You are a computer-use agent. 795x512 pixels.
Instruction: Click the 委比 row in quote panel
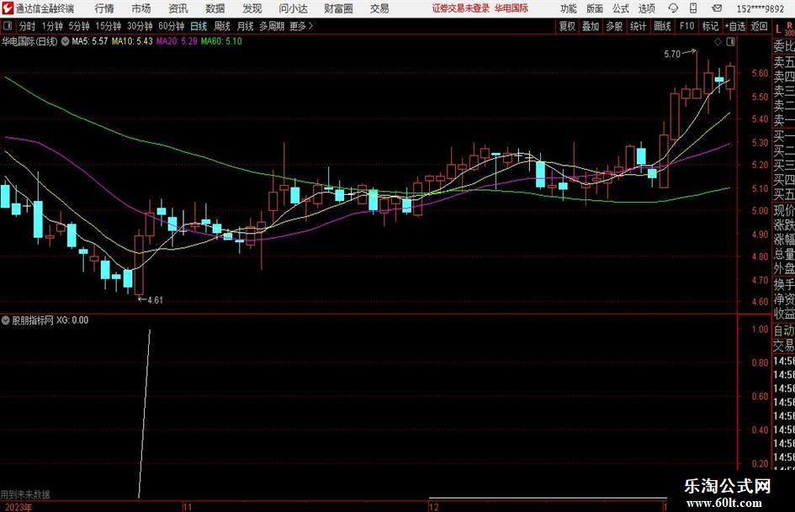pos(784,46)
